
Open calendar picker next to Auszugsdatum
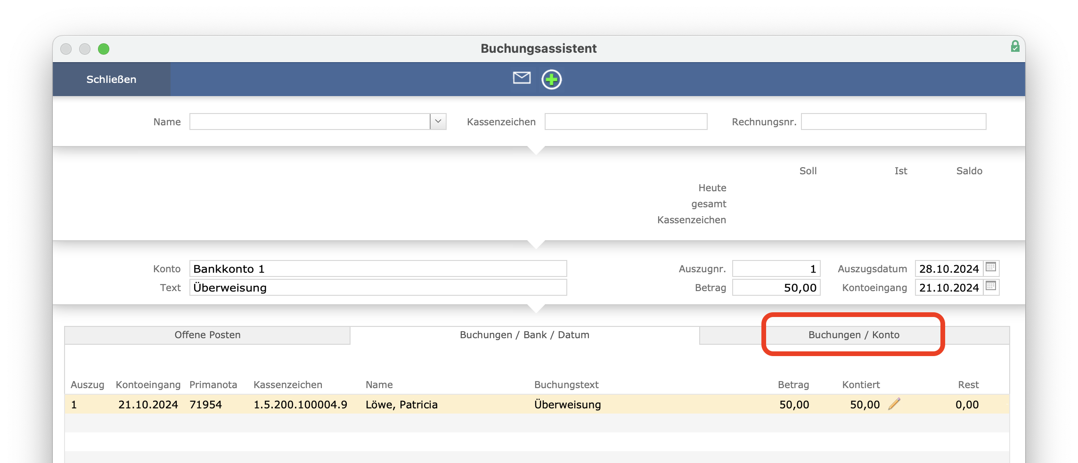991,267
